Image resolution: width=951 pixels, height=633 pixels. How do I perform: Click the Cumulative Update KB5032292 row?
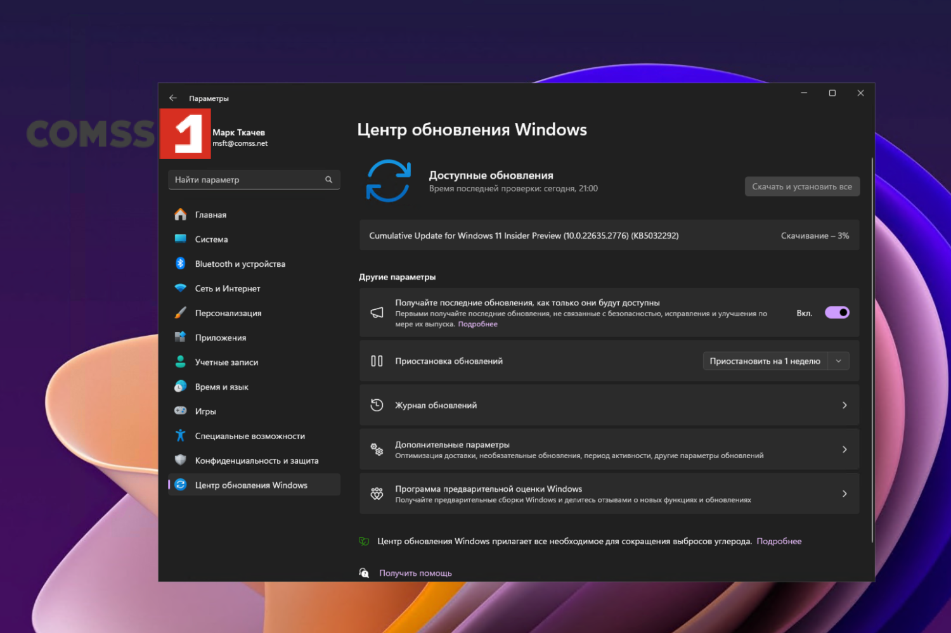point(609,235)
